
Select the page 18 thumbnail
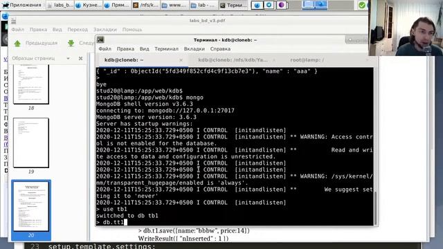tap(31, 84)
